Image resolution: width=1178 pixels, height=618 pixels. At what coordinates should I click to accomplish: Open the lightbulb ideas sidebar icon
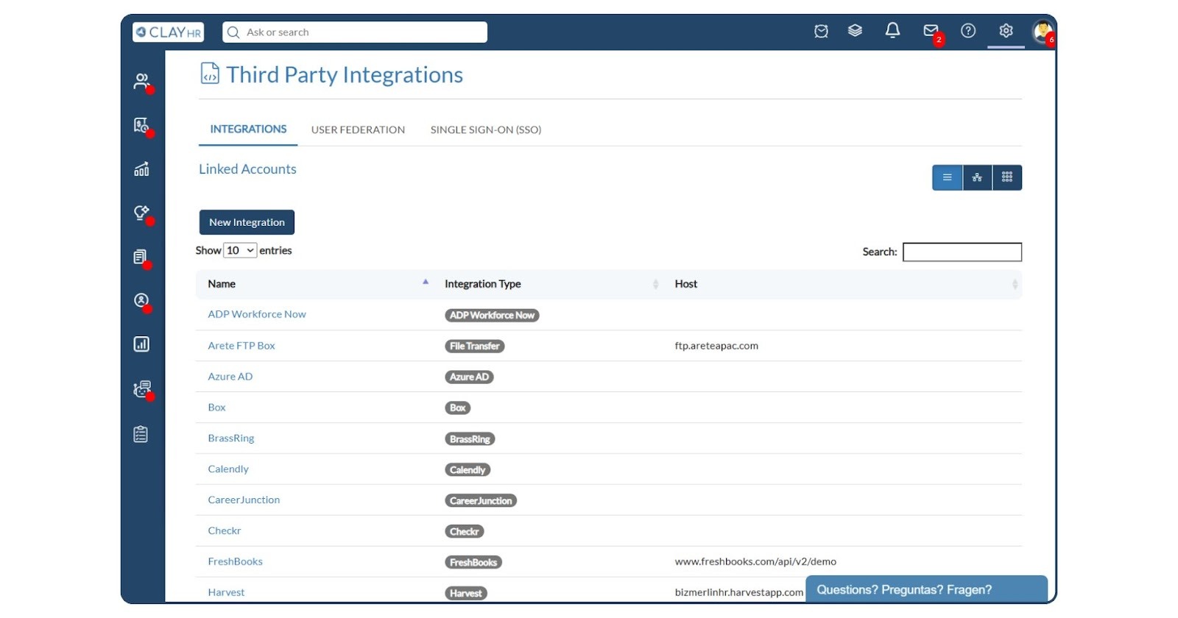pos(141,213)
